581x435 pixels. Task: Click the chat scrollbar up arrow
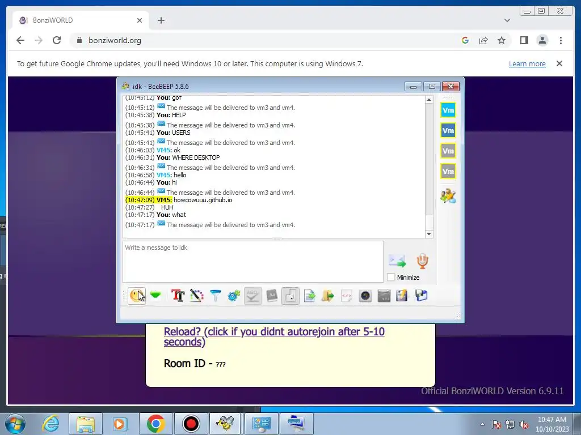pyautogui.click(x=429, y=100)
